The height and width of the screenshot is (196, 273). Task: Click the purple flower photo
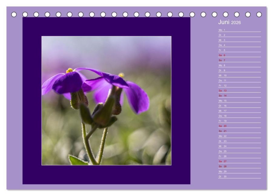coord(106,100)
